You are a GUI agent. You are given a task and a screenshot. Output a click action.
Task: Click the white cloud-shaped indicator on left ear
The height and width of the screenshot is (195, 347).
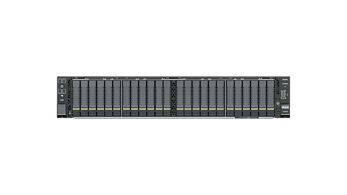(x=62, y=96)
